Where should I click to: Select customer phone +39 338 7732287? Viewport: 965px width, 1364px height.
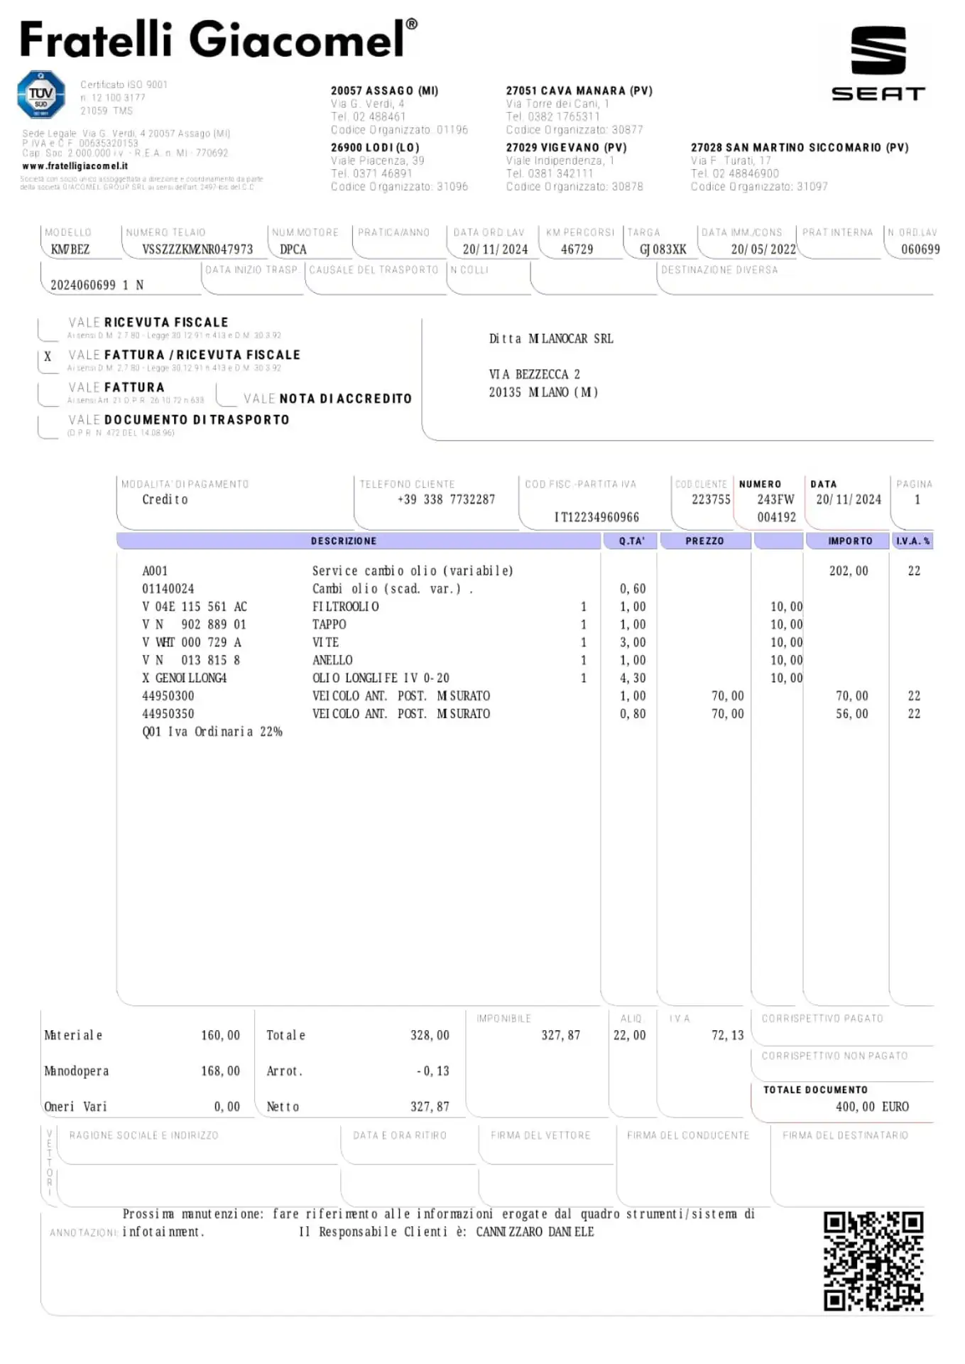tap(446, 499)
